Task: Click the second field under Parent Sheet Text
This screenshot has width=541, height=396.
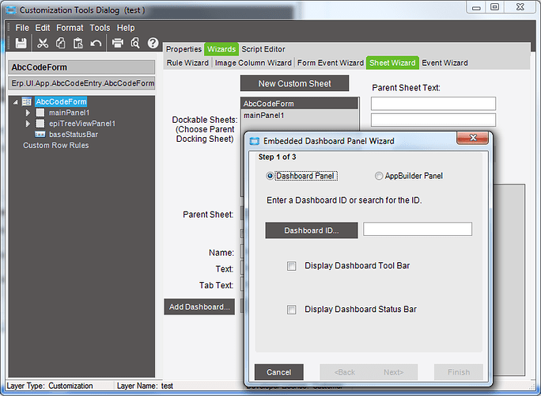Action: 433,120
